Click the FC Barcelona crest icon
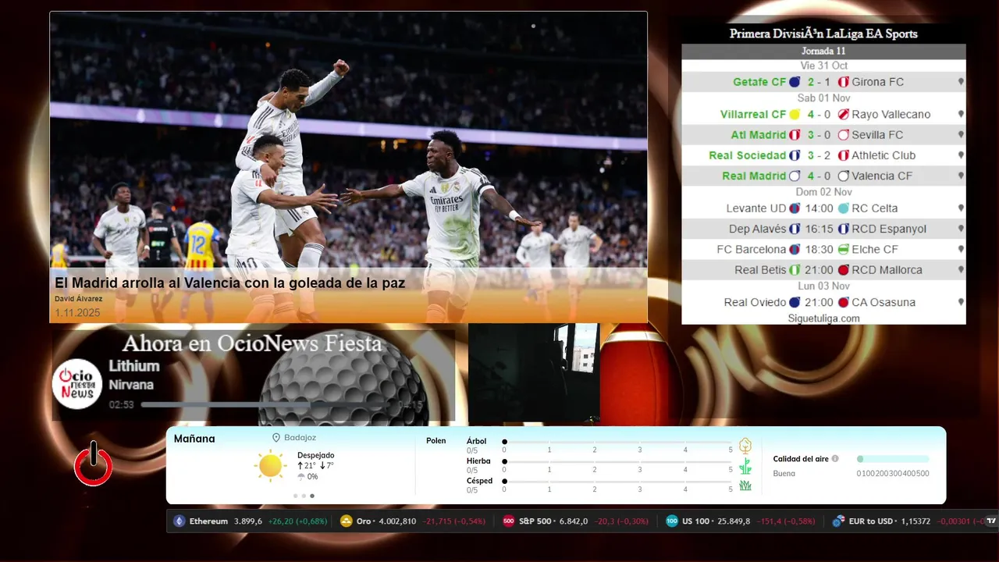999x562 pixels. [x=795, y=250]
